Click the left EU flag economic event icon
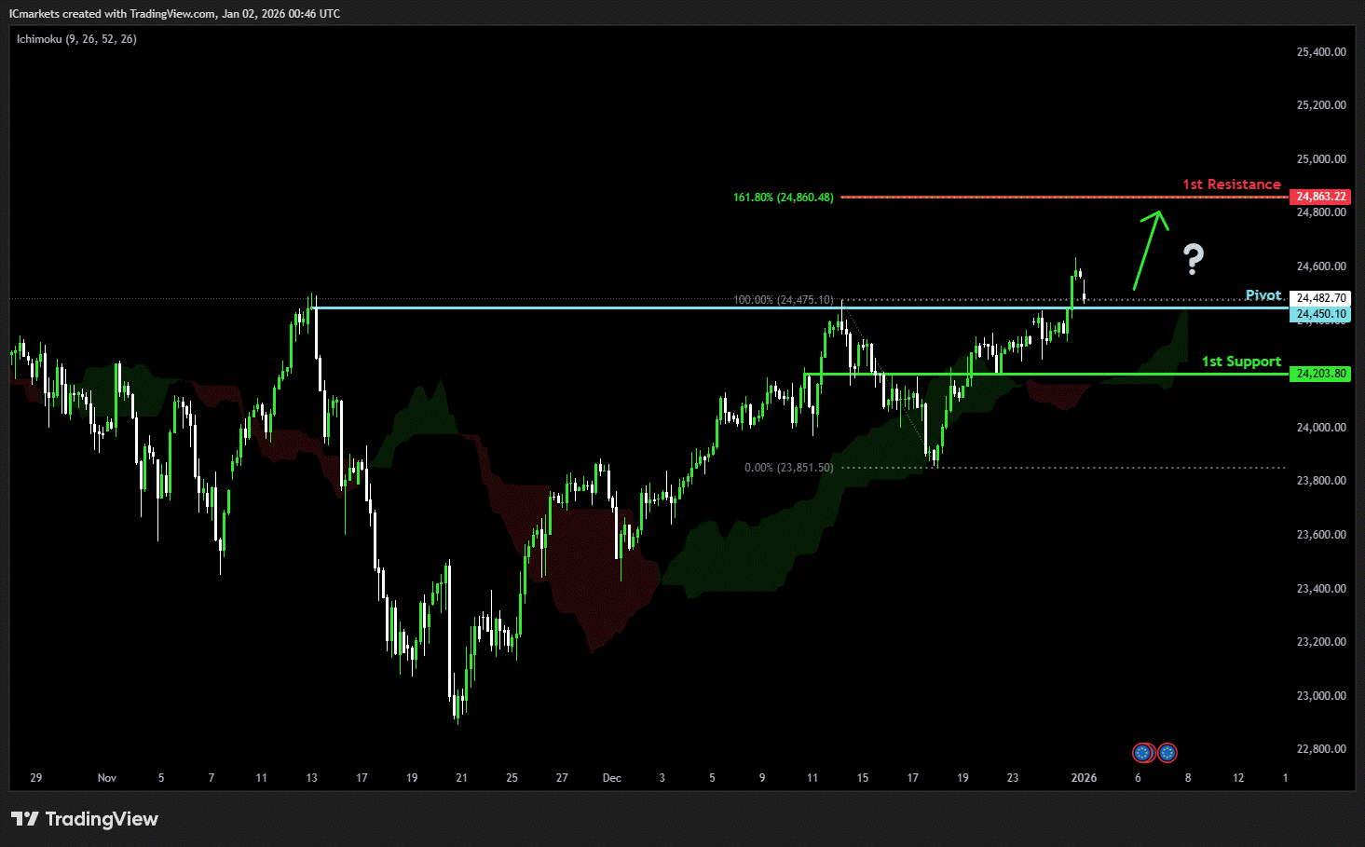Screen dimensions: 1365x847 1142,753
